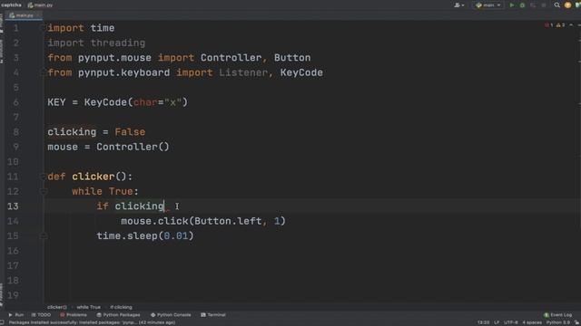
Task: Run the main configuration with the green play icon
Action: pyautogui.click(x=512, y=5)
